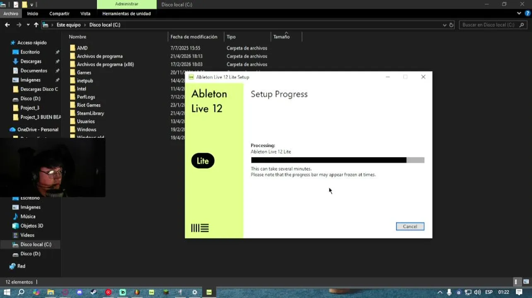Image resolution: width=532 pixels, height=298 pixels.
Task: Click the Ableton logo bars icon in the installer
Action: pyautogui.click(x=200, y=228)
